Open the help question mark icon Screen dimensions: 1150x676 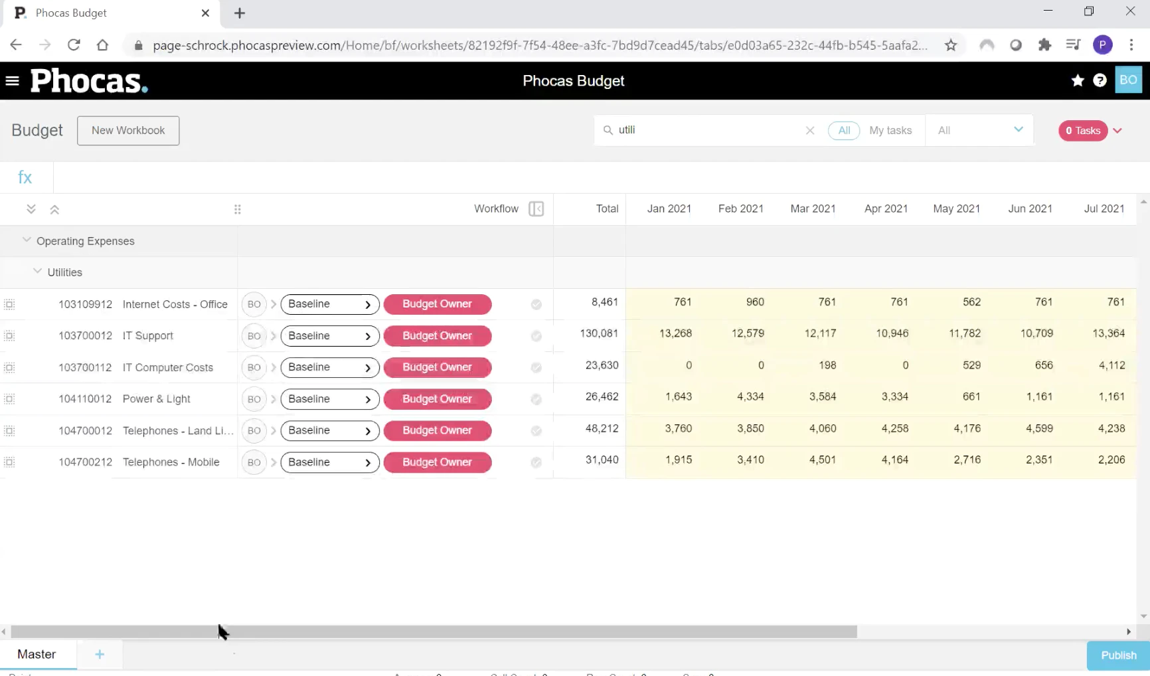click(x=1100, y=80)
